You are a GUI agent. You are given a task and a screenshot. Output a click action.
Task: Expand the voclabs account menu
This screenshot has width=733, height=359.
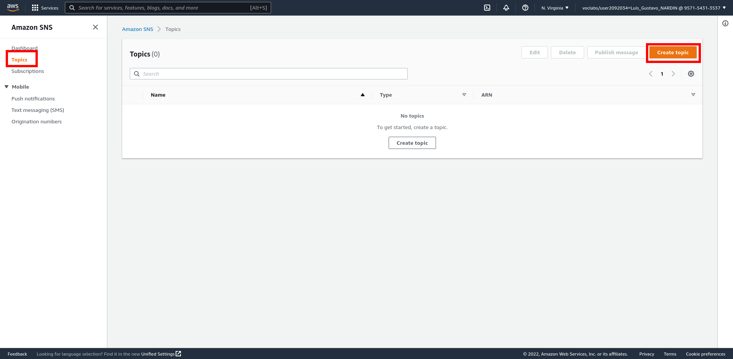tap(654, 8)
